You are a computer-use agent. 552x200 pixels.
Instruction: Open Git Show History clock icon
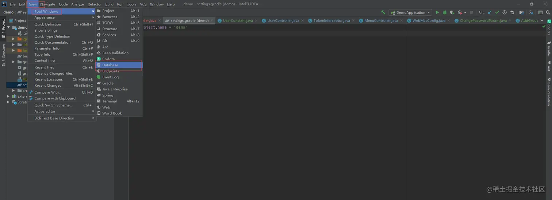[505, 12]
